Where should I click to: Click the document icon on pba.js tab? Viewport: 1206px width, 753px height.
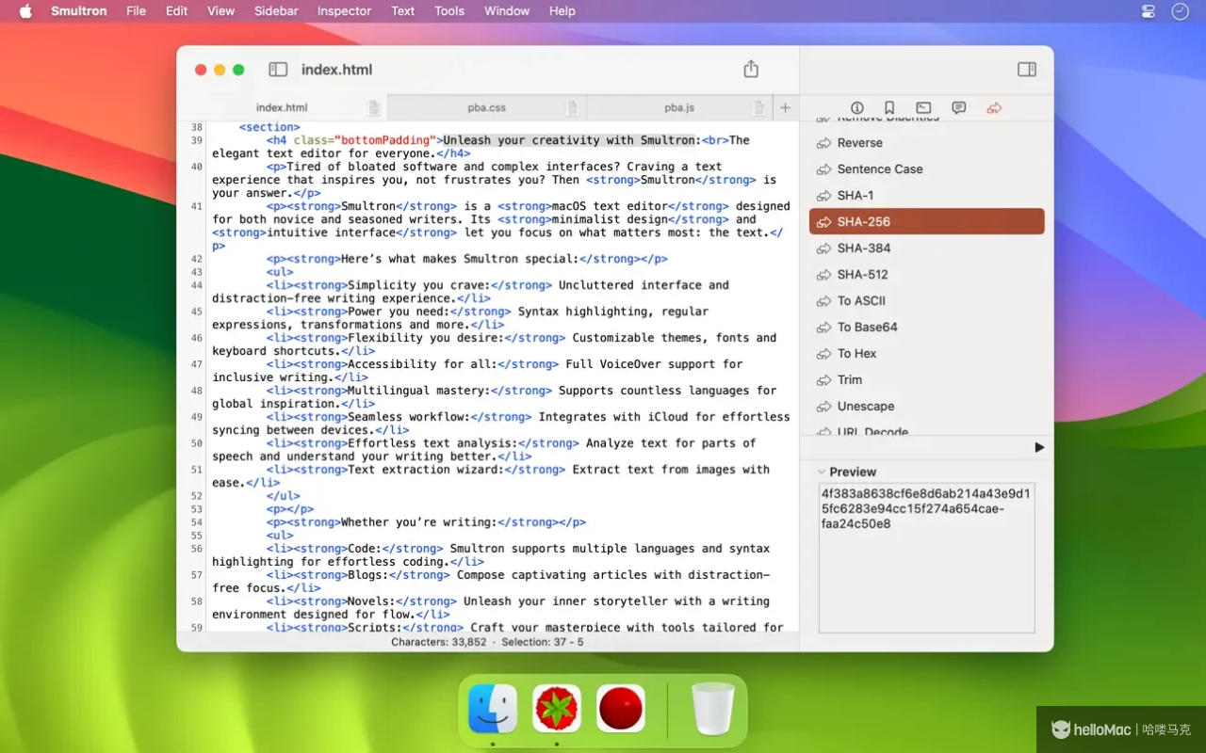(758, 108)
